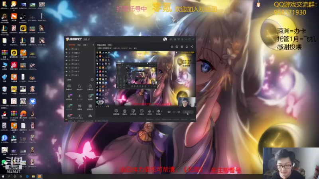Open settings gear near start button
The height and width of the screenshot is (179, 319).
coord(179,112)
